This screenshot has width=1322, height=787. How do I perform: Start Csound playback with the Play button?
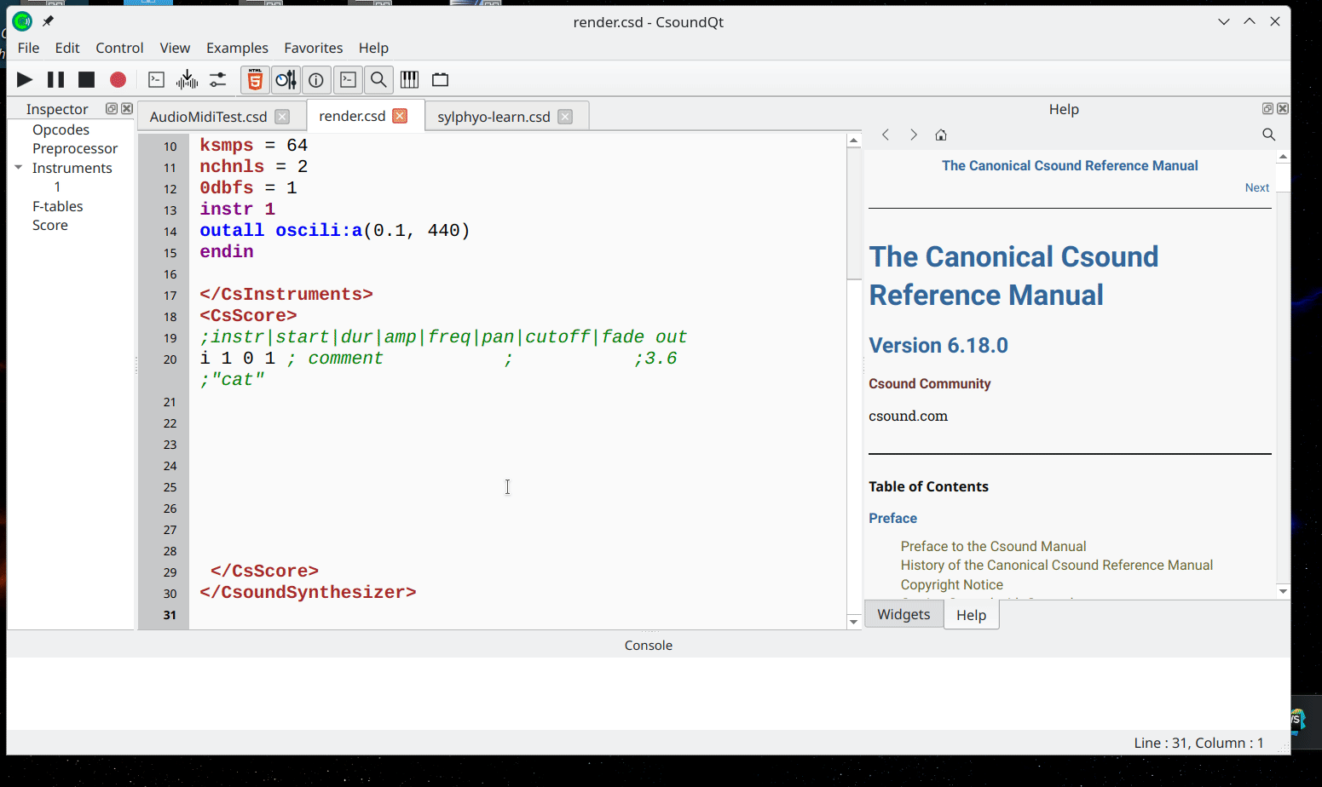pyautogui.click(x=25, y=80)
